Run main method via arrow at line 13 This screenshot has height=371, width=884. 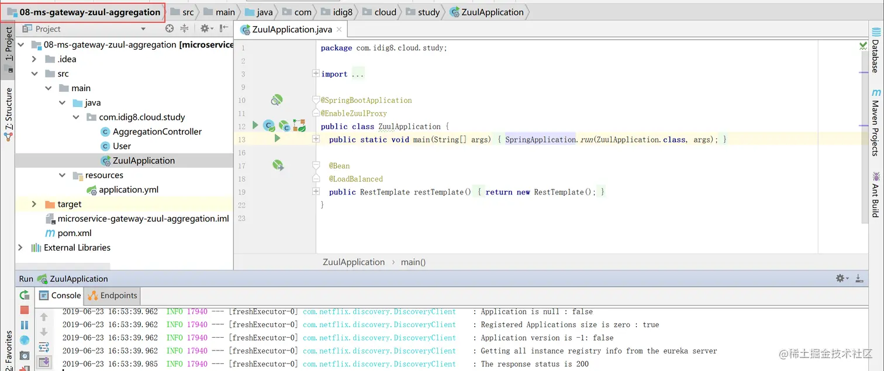coord(277,138)
